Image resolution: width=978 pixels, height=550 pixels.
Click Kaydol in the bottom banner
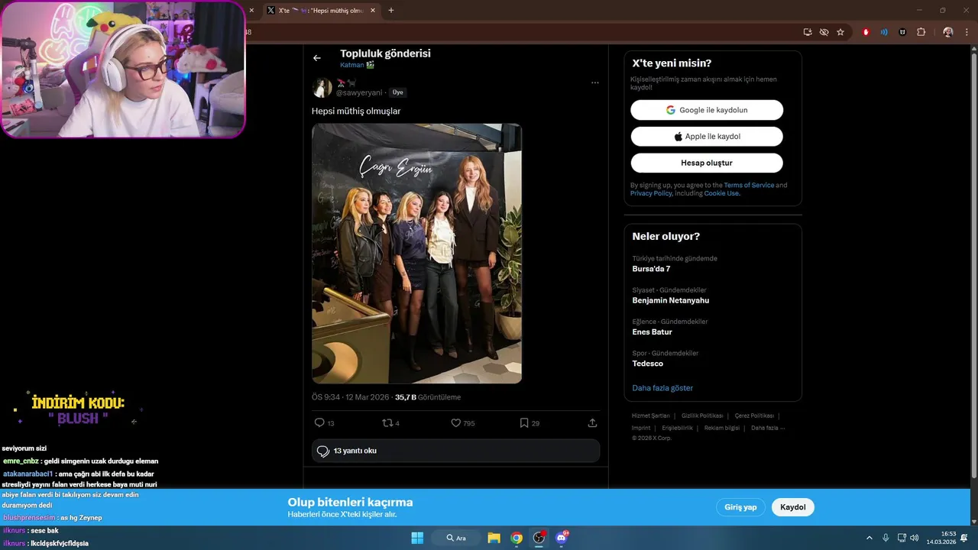pyautogui.click(x=793, y=507)
